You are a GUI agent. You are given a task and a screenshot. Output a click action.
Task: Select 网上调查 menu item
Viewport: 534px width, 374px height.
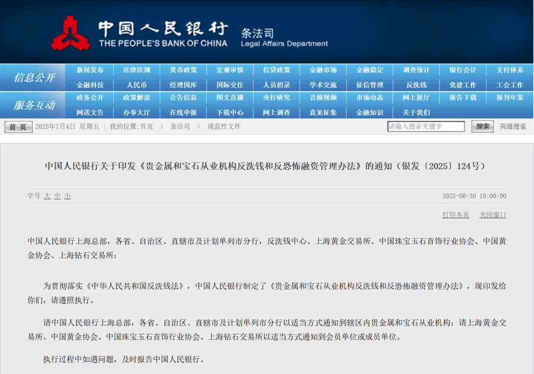point(276,113)
